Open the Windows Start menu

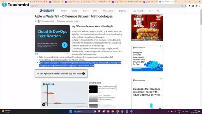(71, 111)
